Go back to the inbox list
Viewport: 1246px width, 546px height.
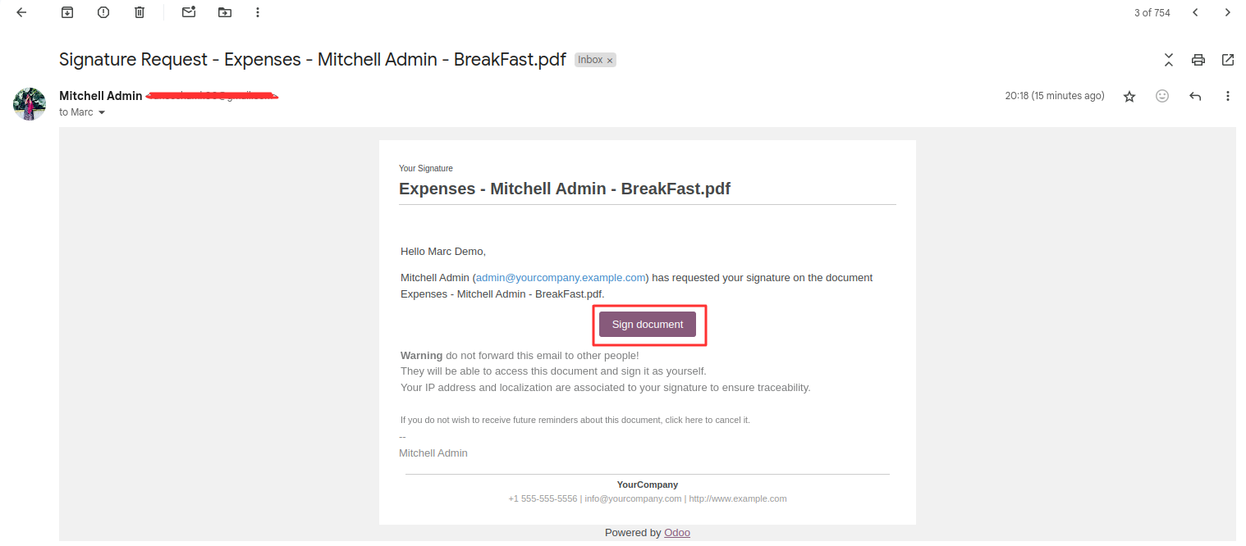coord(21,12)
